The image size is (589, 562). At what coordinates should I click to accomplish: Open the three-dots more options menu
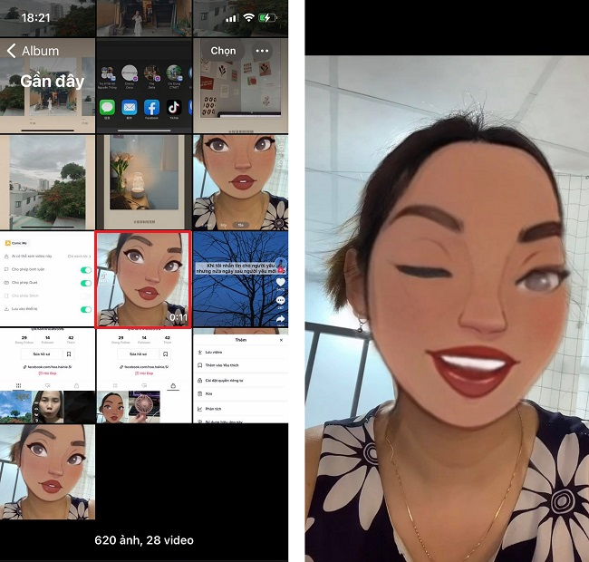coord(262,51)
